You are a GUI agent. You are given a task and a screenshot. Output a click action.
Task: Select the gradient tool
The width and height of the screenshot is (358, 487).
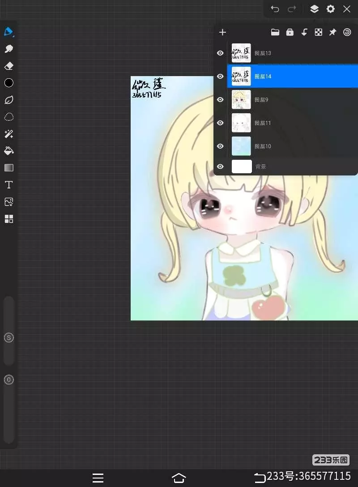9,168
